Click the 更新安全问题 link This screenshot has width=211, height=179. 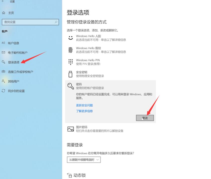84,105
